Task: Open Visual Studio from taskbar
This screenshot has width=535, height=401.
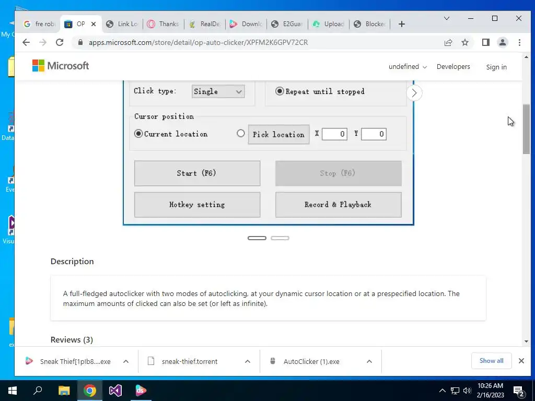Action: (115, 391)
